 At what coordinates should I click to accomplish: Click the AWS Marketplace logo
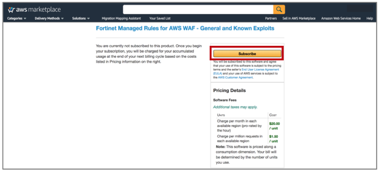34,10
